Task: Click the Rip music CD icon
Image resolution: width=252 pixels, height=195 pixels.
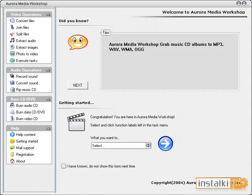Action: point(12,90)
